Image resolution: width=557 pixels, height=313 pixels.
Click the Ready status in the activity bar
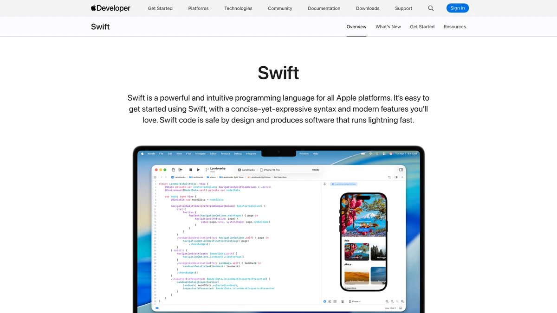click(316, 170)
